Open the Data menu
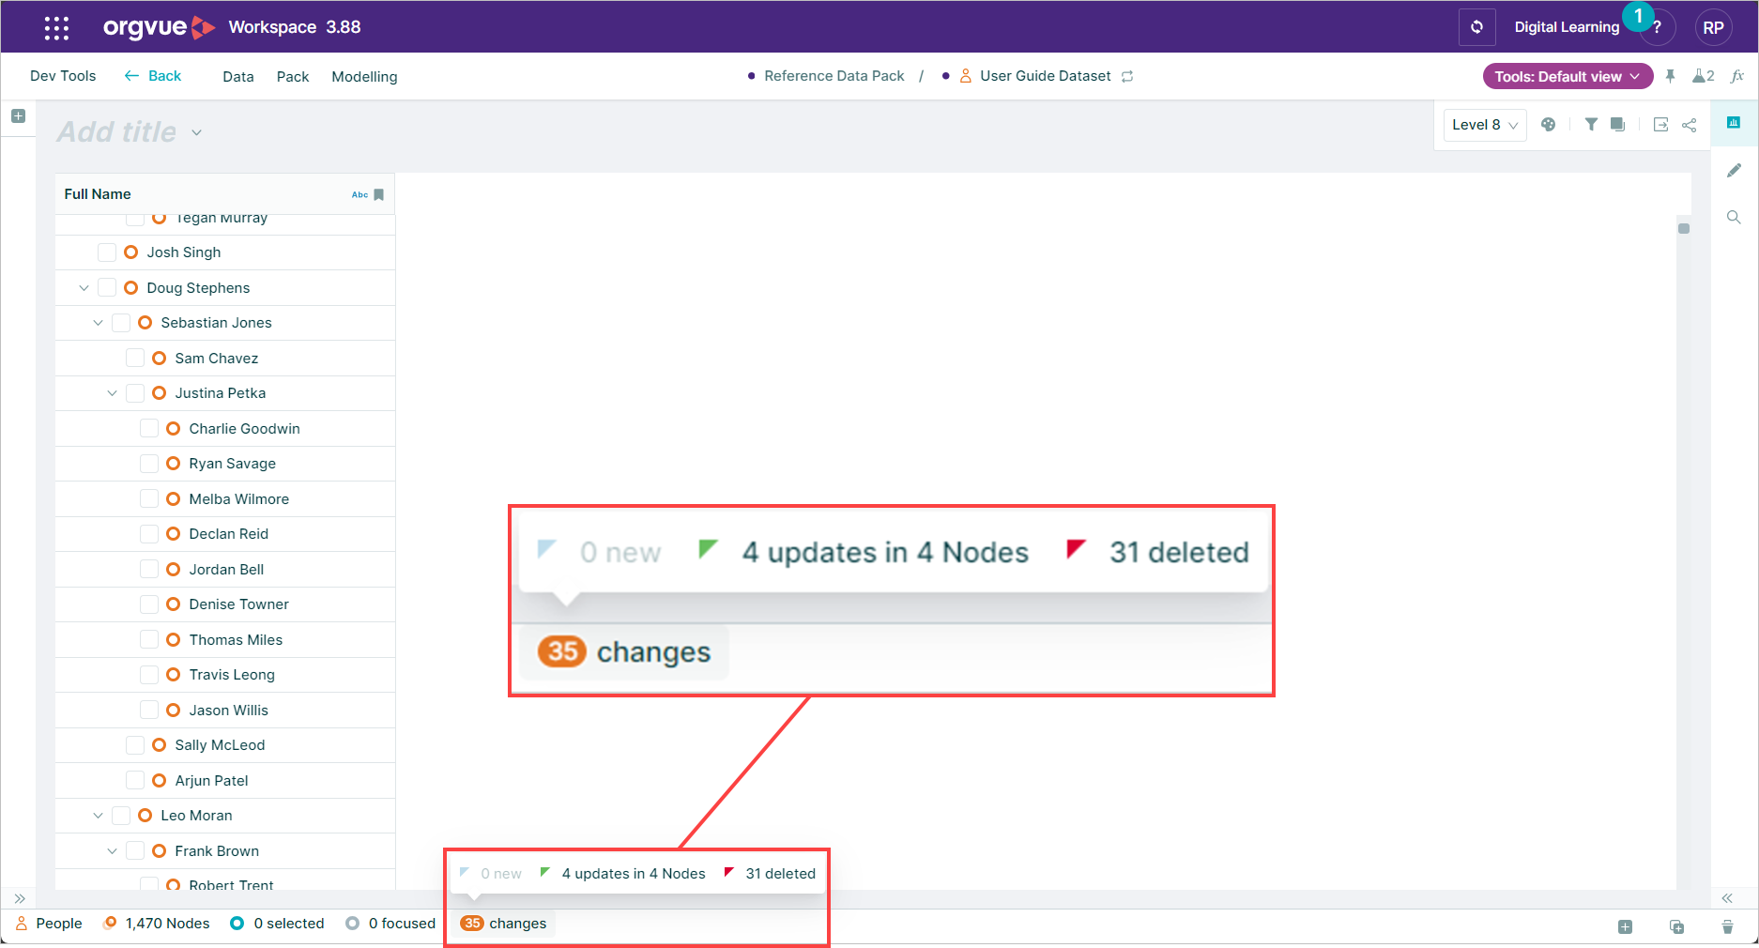Viewport: 1759px width, 948px height. (x=238, y=77)
